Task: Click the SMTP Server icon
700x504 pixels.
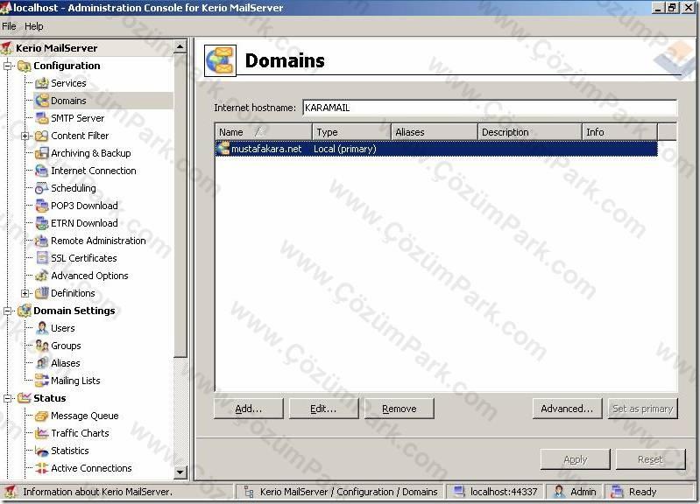Action: (41, 118)
